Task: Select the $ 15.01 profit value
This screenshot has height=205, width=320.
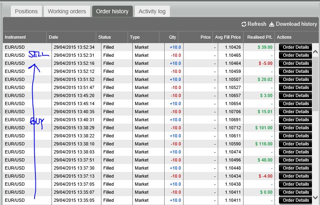Action: click(x=265, y=112)
